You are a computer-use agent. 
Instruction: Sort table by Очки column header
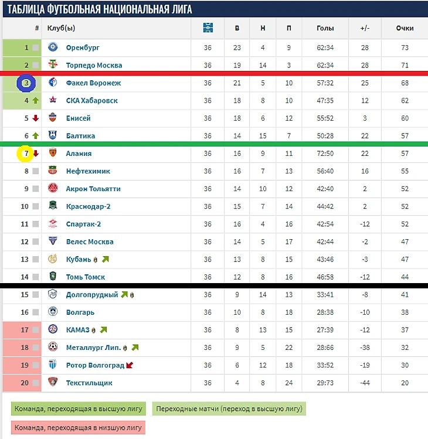click(x=405, y=28)
